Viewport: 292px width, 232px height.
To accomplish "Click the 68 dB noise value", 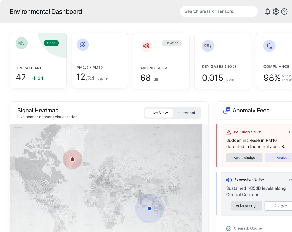I will point(150,78).
